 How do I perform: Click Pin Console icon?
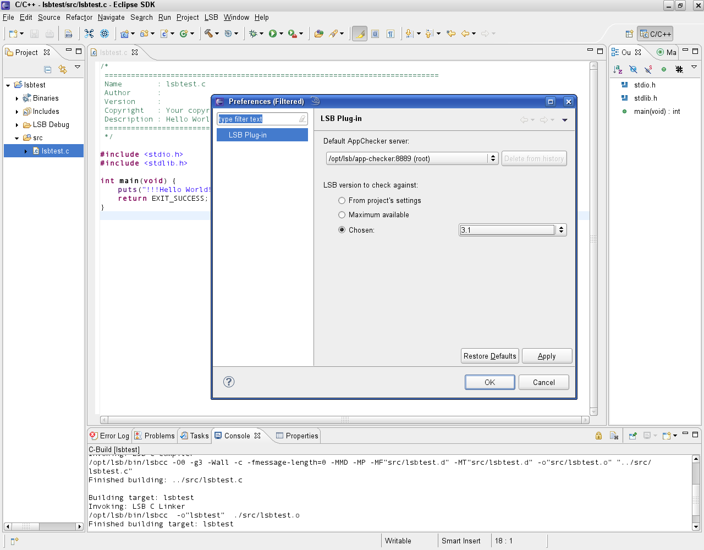tap(632, 436)
